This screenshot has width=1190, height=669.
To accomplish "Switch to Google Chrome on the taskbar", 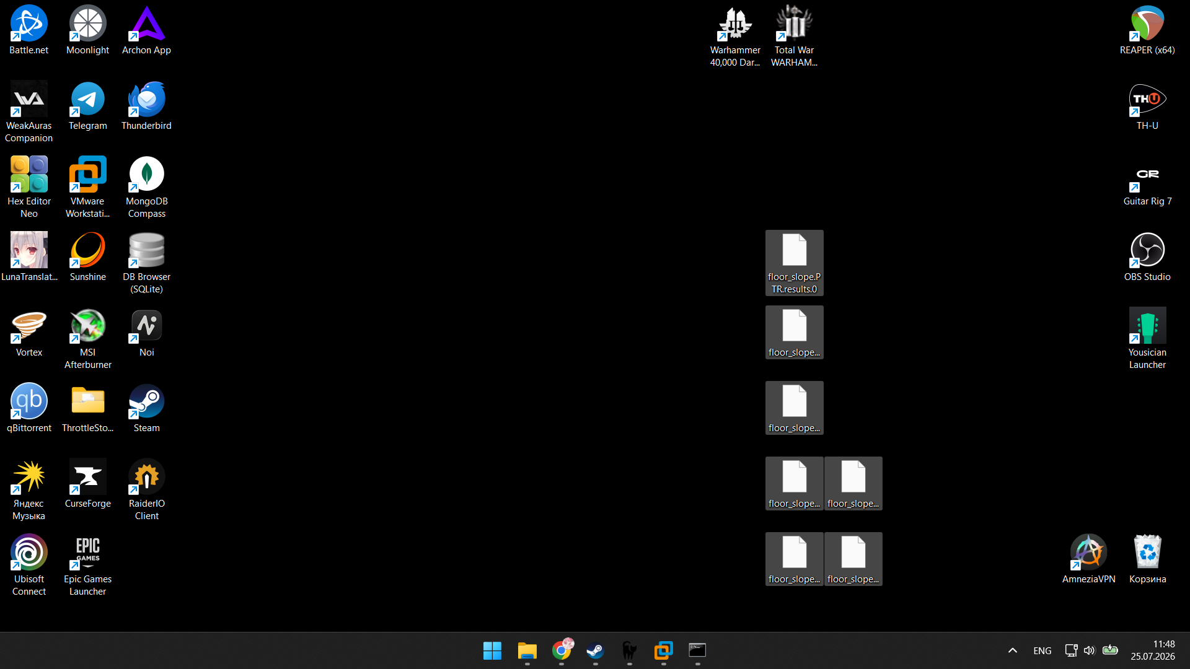I will pos(562,650).
